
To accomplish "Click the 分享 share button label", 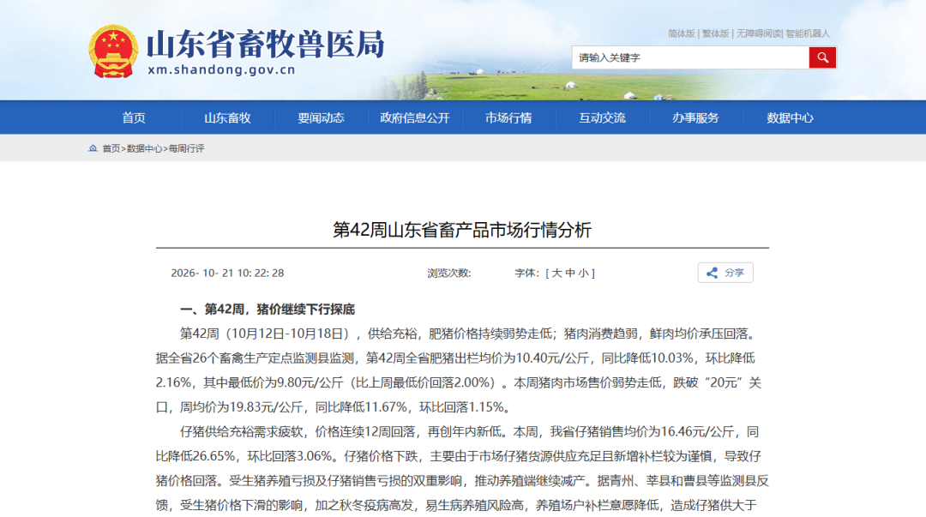I will click(x=735, y=273).
